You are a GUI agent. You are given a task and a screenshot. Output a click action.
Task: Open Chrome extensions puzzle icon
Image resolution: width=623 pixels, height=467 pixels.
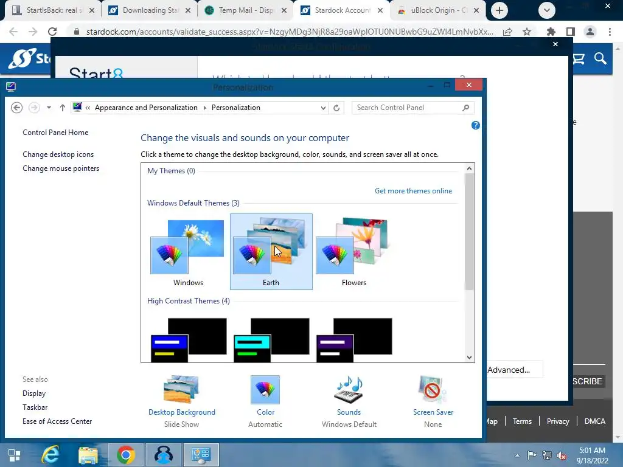pyautogui.click(x=551, y=32)
